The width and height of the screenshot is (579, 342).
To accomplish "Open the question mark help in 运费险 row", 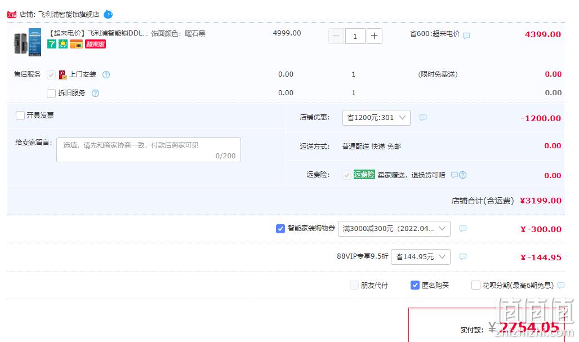I will coord(462,175).
